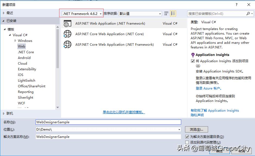Click ASP.NET Web Application template icon
Screen dimensions: 255x156
(68, 24)
